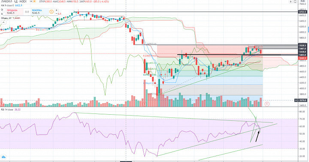Image resolution: width=309 pixels, height=162 pixels.
Task: Click the ОТКР open value in header
Action: tap(45, 1)
